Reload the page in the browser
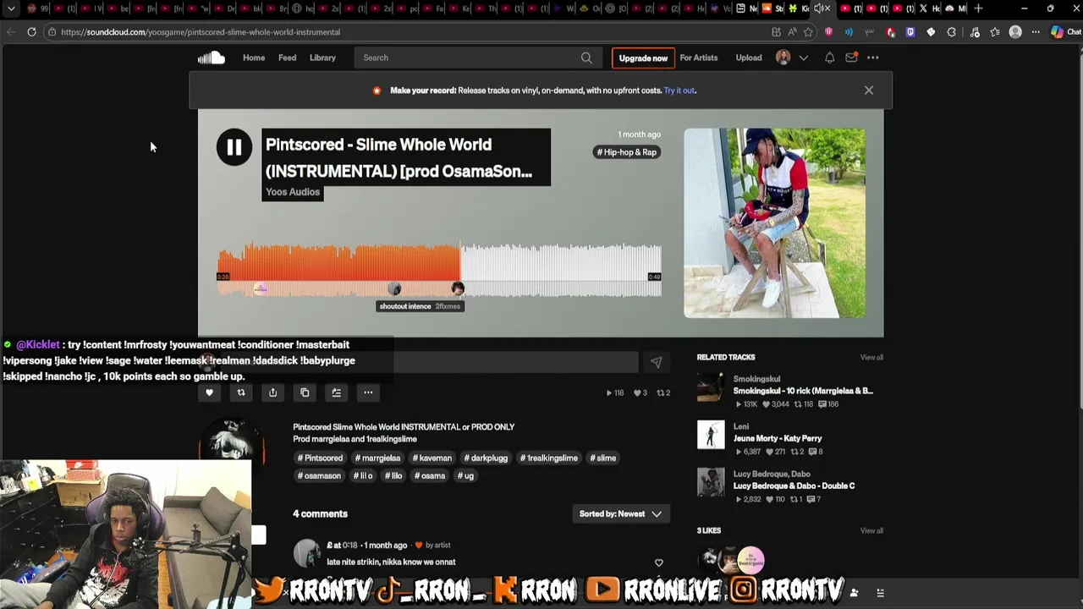 (31, 32)
